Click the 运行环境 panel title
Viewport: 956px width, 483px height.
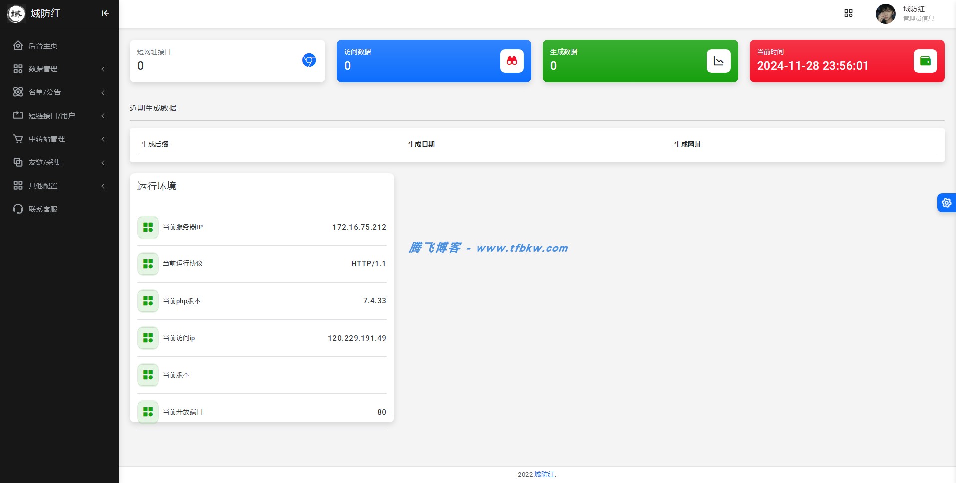tap(157, 186)
